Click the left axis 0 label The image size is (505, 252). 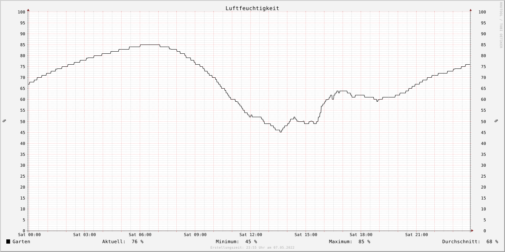pos(24,231)
